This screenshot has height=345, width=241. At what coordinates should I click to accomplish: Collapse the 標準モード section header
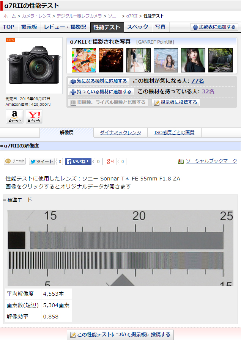coord(120,200)
